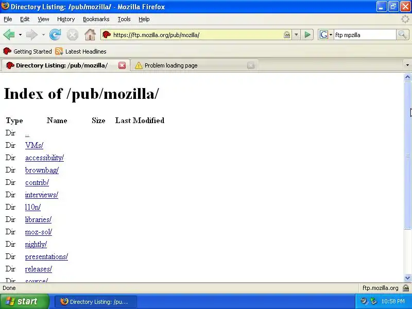Image resolution: width=412 pixels, height=309 pixels.
Task: Open the list all tabs dropdown
Action: (407, 65)
